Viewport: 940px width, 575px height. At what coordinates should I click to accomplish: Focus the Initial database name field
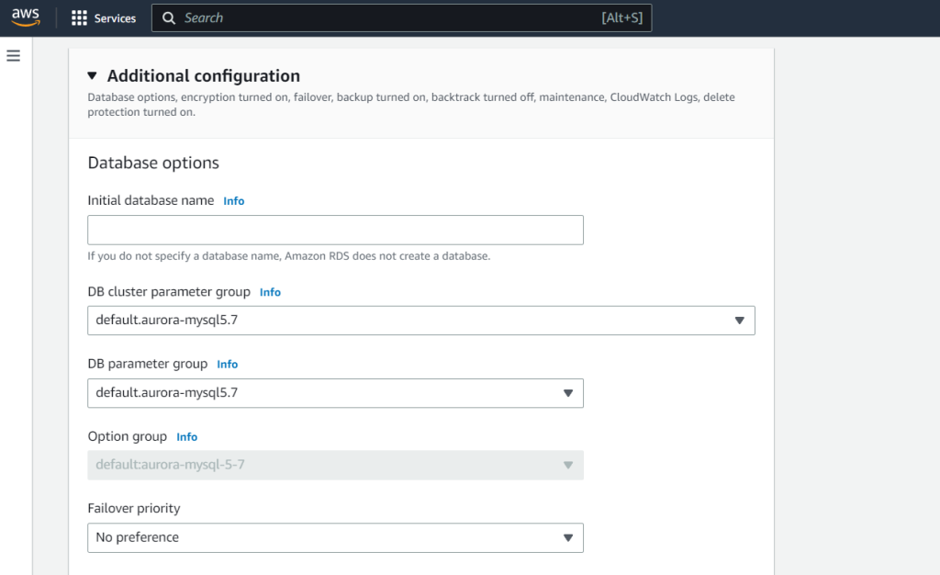[x=335, y=230]
